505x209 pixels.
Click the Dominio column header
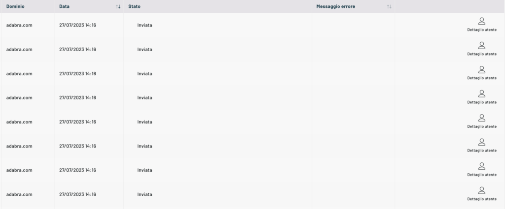(15, 6)
